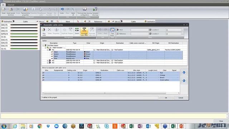Viewport: 229px width, 129px height.
Task: Open Tree mode view option
Action: tap(112, 32)
